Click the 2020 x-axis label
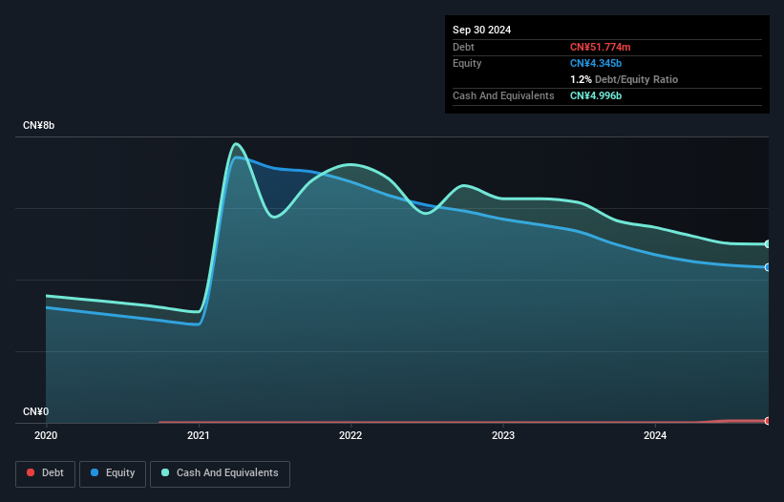784x502 pixels. pos(46,435)
